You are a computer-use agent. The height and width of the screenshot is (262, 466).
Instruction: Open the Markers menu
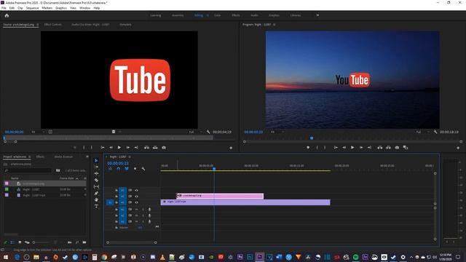[x=47, y=8]
